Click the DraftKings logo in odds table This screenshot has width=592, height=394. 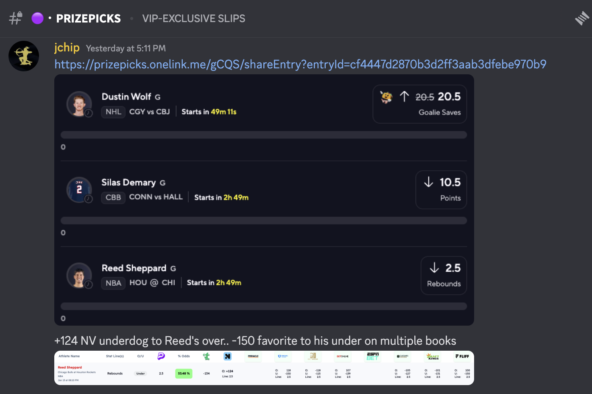[x=433, y=356]
